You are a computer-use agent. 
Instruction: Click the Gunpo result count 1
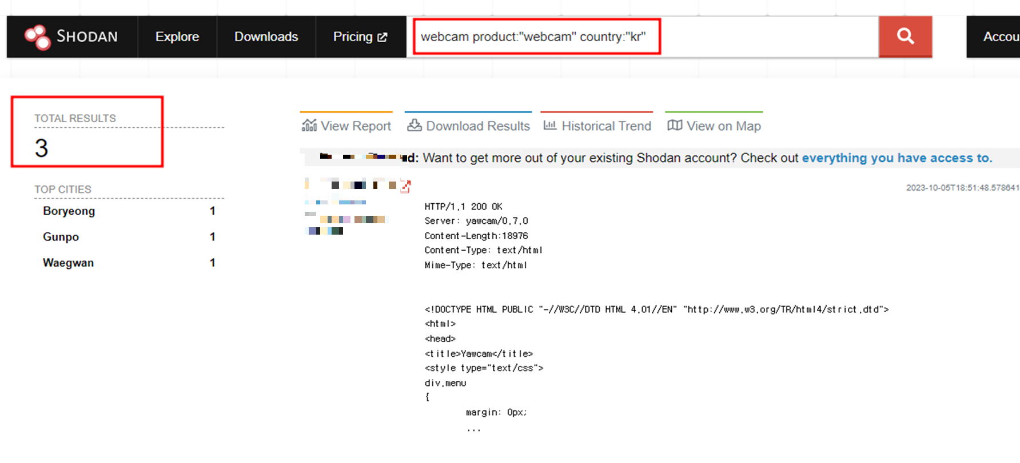point(213,237)
